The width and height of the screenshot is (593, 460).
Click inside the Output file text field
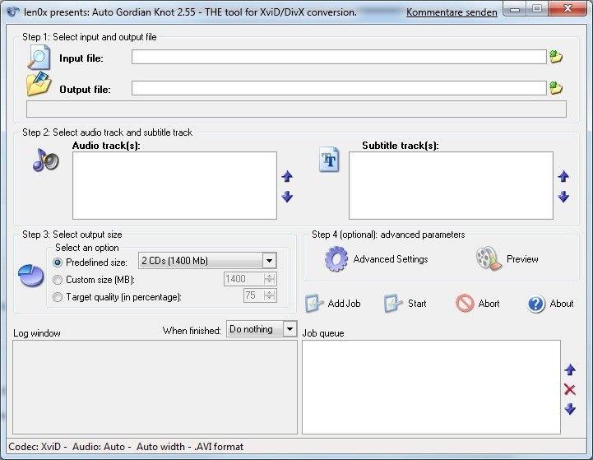pos(339,88)
